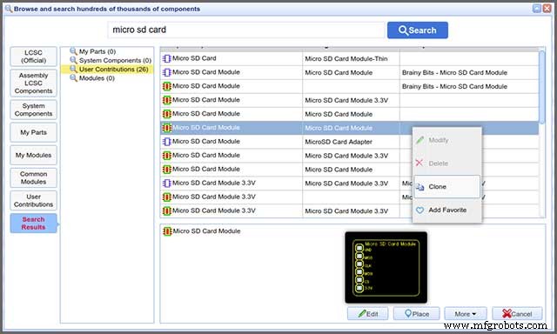
Task: Click footprint icon of the highlighted selected row
Action: [x=166, y=128]
